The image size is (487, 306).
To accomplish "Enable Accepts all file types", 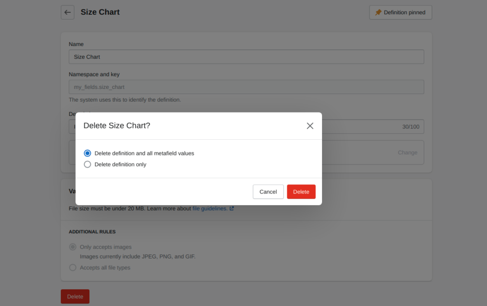I will [73, 268].
